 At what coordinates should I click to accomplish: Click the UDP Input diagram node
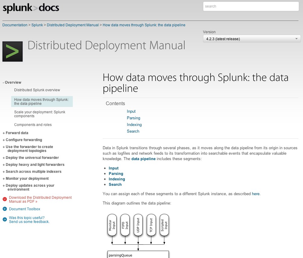(x=138, y=225)
